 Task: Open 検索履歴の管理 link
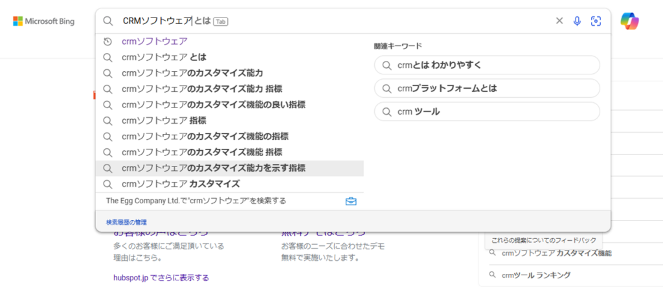(x=126, y=222)
